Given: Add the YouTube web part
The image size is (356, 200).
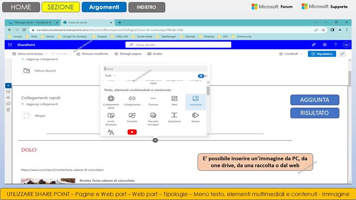Looking at the screenshot, I should (x=132, y=132).
